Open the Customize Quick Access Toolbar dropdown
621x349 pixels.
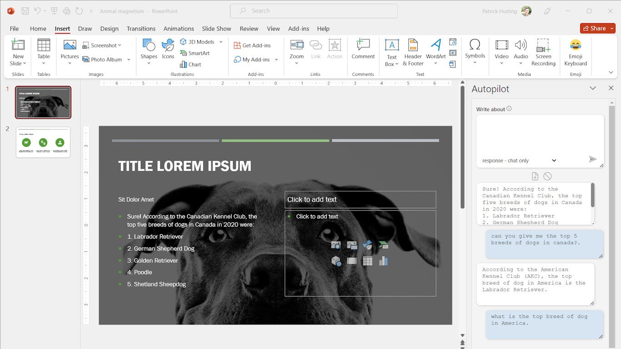(x=91, y=11)
